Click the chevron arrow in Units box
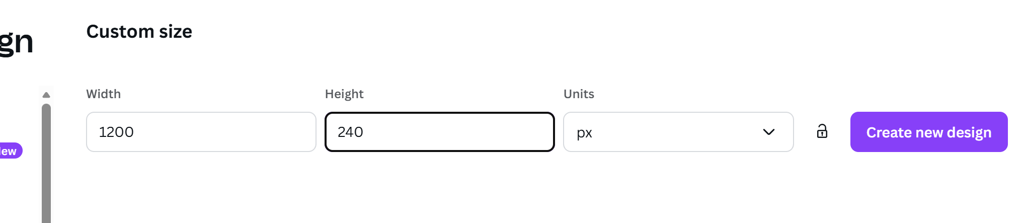The width and height of the screenshot is (1024, 223). [768, 132]
